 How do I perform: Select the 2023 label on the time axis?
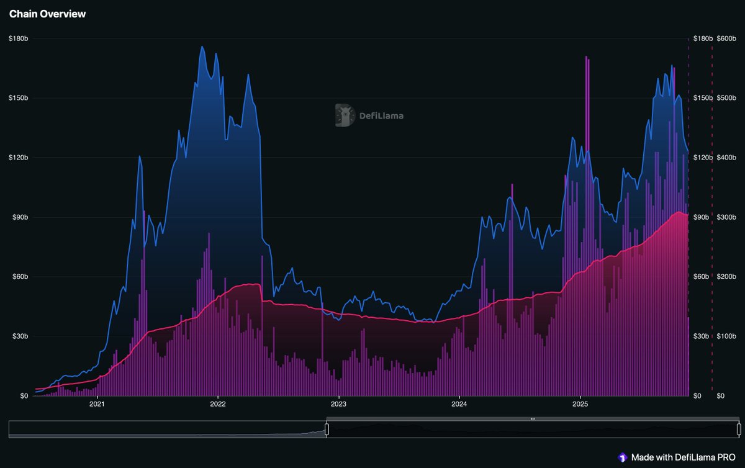point(339,403)
